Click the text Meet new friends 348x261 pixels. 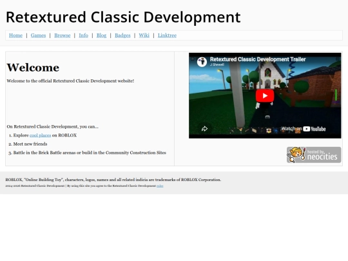pyautogui.click(x=30, y=144)
